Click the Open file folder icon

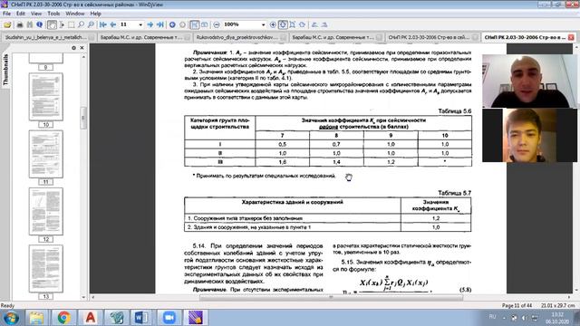tap(7, 24)
